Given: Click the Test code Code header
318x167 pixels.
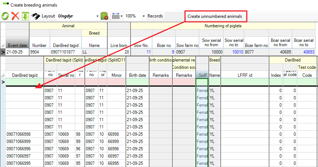Looking at the screenshot, I should click(x=307, y=75).
